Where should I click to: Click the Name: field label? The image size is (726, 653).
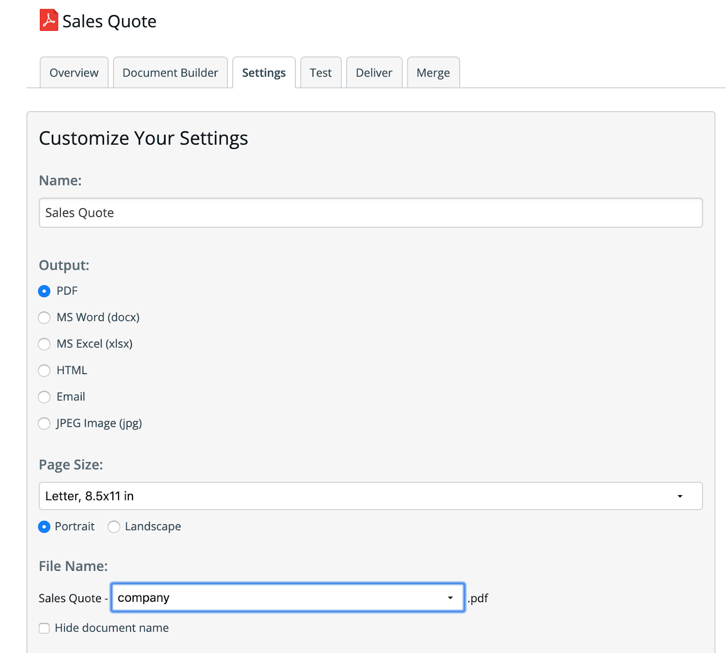point(60,180)
